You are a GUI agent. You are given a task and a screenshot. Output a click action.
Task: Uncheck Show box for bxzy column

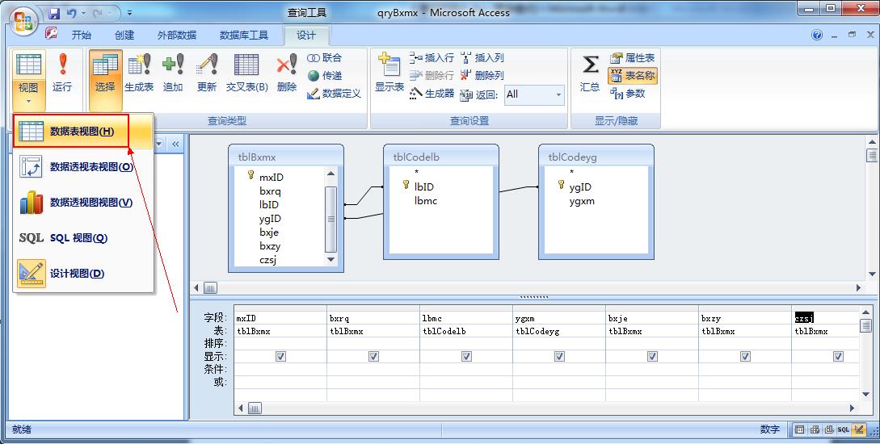pos(745,356)
